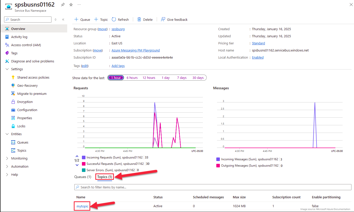Screen dimensions: 354x212
Task: Click the Refresh icon in toolbar
Action: click(x=114, y=20)
